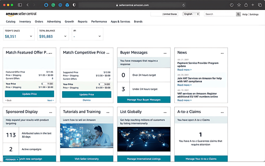Expand Total Balance dropdown
Viewport: 265px width, 166px height.
click(x=65, y=36)
